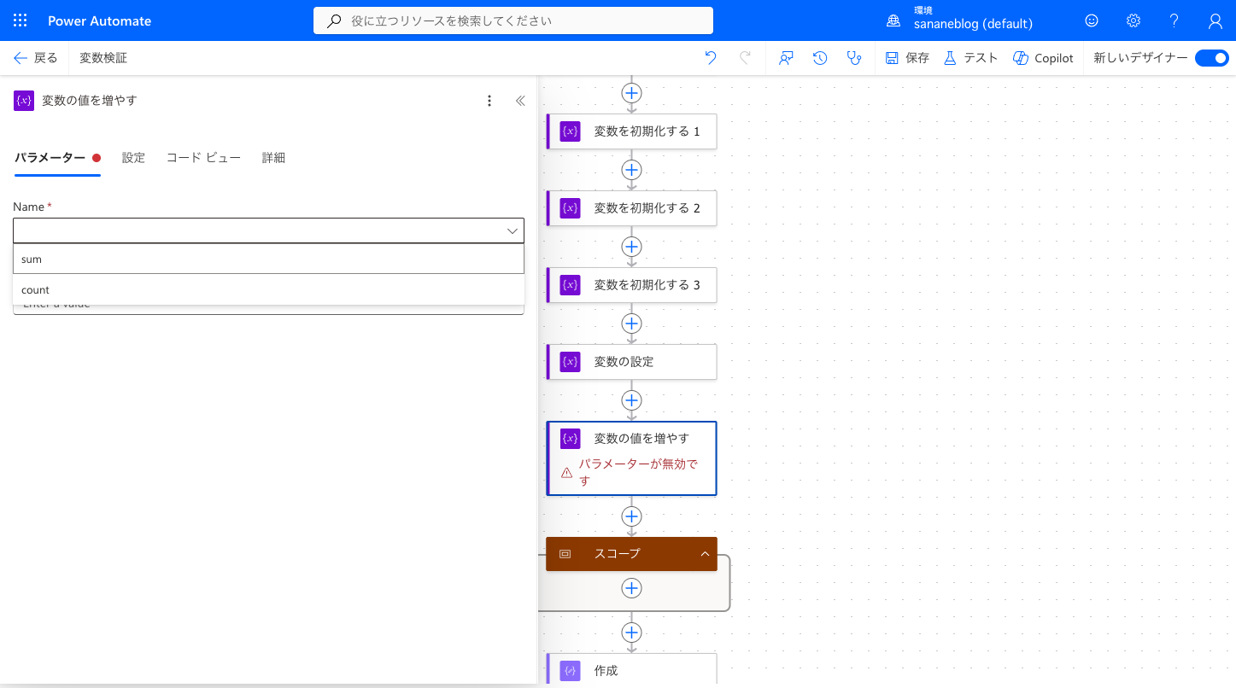Viewport: 1236px width, 688px height.
Task: Click the flow name 変数検証
Action: click(x=103, y=58)
